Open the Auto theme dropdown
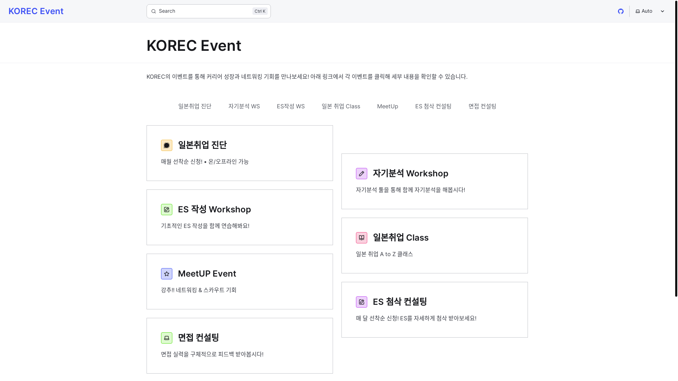The width and height of the screenshot is (678, 381). pyautogui.click(x=650, y=11)
